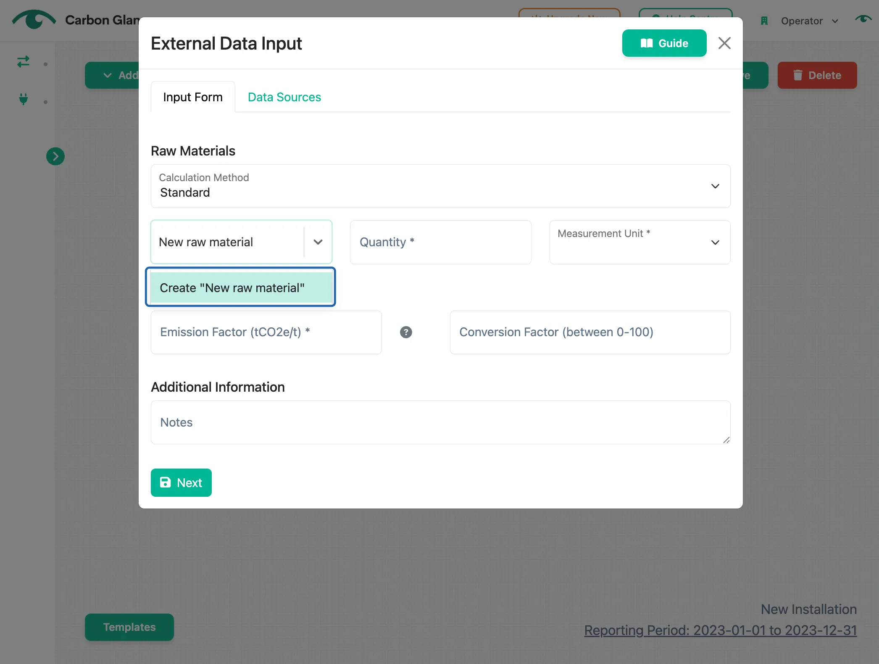Screen dimensions: 879x664
Task: Open the Templates button
Action: (129, 627)
